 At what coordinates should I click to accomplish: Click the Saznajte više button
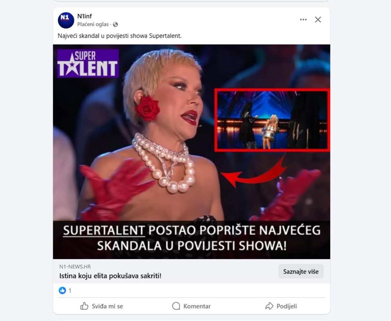point(301,272)
